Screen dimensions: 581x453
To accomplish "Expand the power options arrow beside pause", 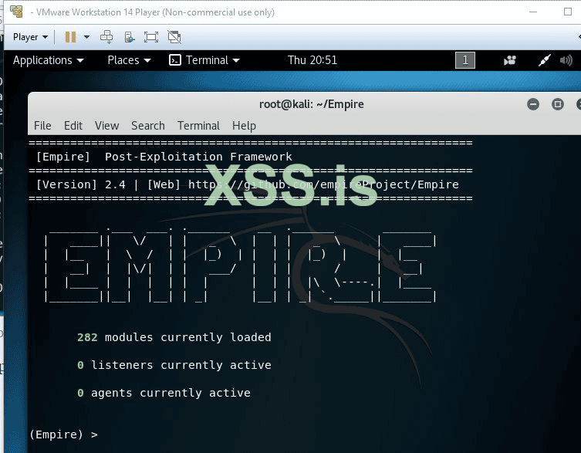I will click(x=86, y=37).
